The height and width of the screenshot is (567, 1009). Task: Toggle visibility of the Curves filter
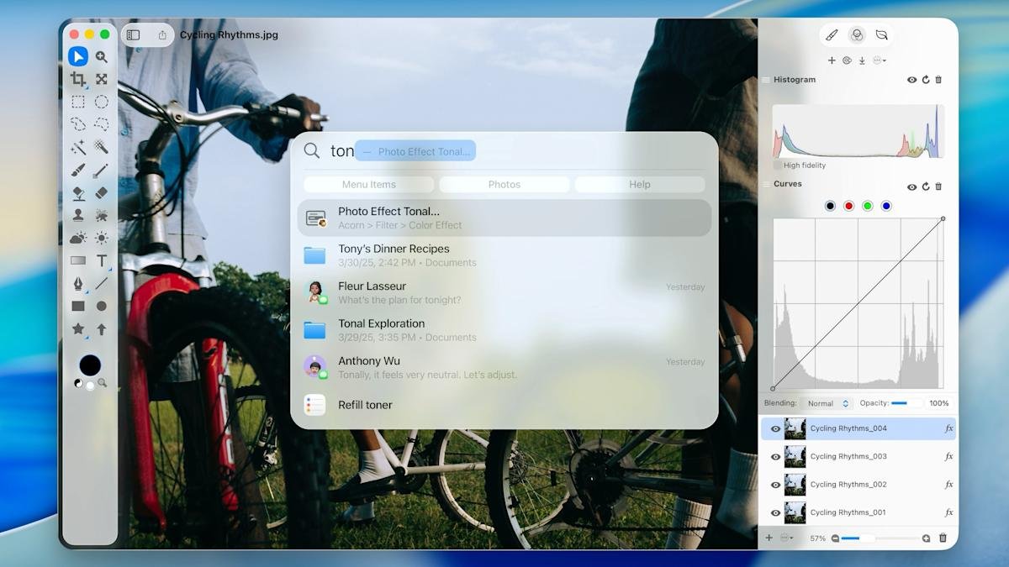(911, 186)
